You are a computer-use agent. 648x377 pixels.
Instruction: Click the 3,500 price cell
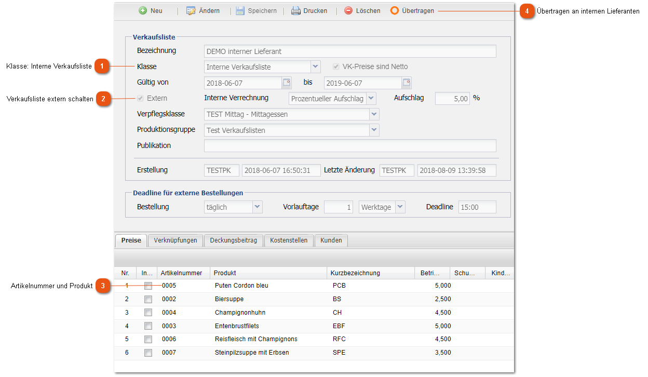[442, 353]
